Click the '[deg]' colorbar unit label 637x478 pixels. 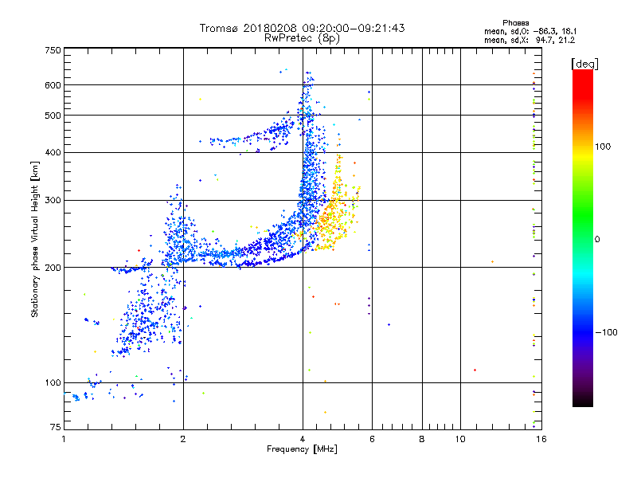[x=584, y=64]
